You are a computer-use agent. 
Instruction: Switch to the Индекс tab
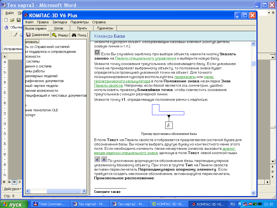click(60, 35)
